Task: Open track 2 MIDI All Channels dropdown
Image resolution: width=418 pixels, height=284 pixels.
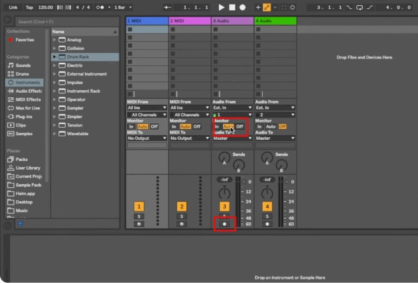Action: coord(190,115)
